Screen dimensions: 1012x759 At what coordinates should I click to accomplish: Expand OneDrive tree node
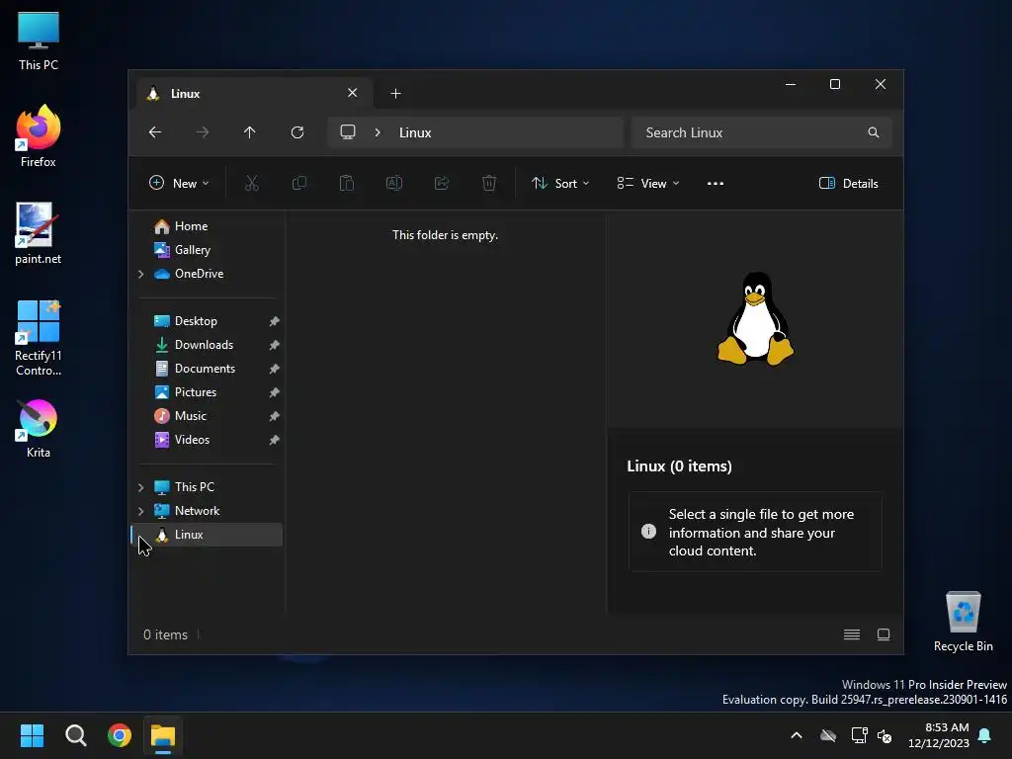pyautogui.click(x=141, y=275)
